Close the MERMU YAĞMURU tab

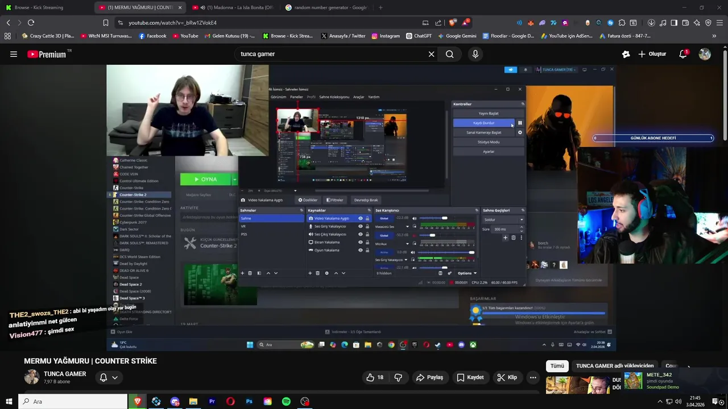[x=180, y=7]
